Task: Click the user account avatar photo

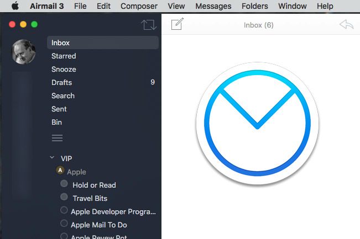Action: tap(24, 52)
